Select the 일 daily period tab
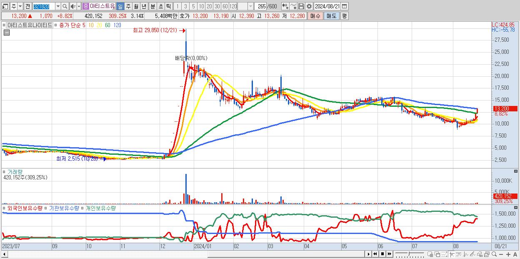This screenshot has height=259, width=520. (120, 6)
